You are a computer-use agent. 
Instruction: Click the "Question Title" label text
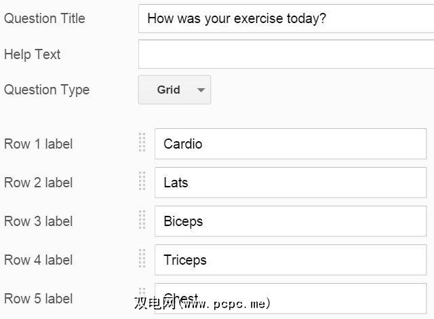(x=45, y=18)
